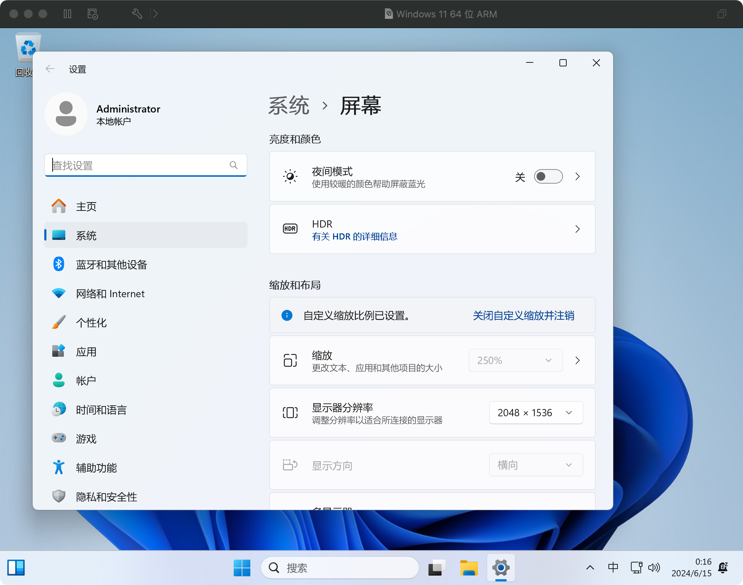Click the taskbar 搜索 search box
Viewport: 743px width, 585px height.
(340, 568)
